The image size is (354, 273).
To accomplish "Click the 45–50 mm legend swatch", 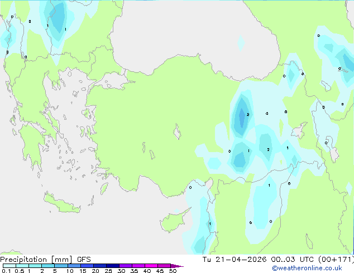I will click(164, 266).
